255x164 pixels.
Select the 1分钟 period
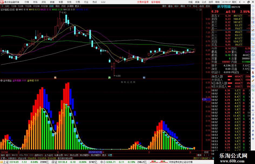[x=13, y=6]
